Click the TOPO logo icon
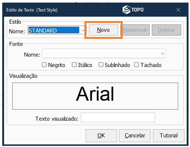 click(x=126, y=10)
